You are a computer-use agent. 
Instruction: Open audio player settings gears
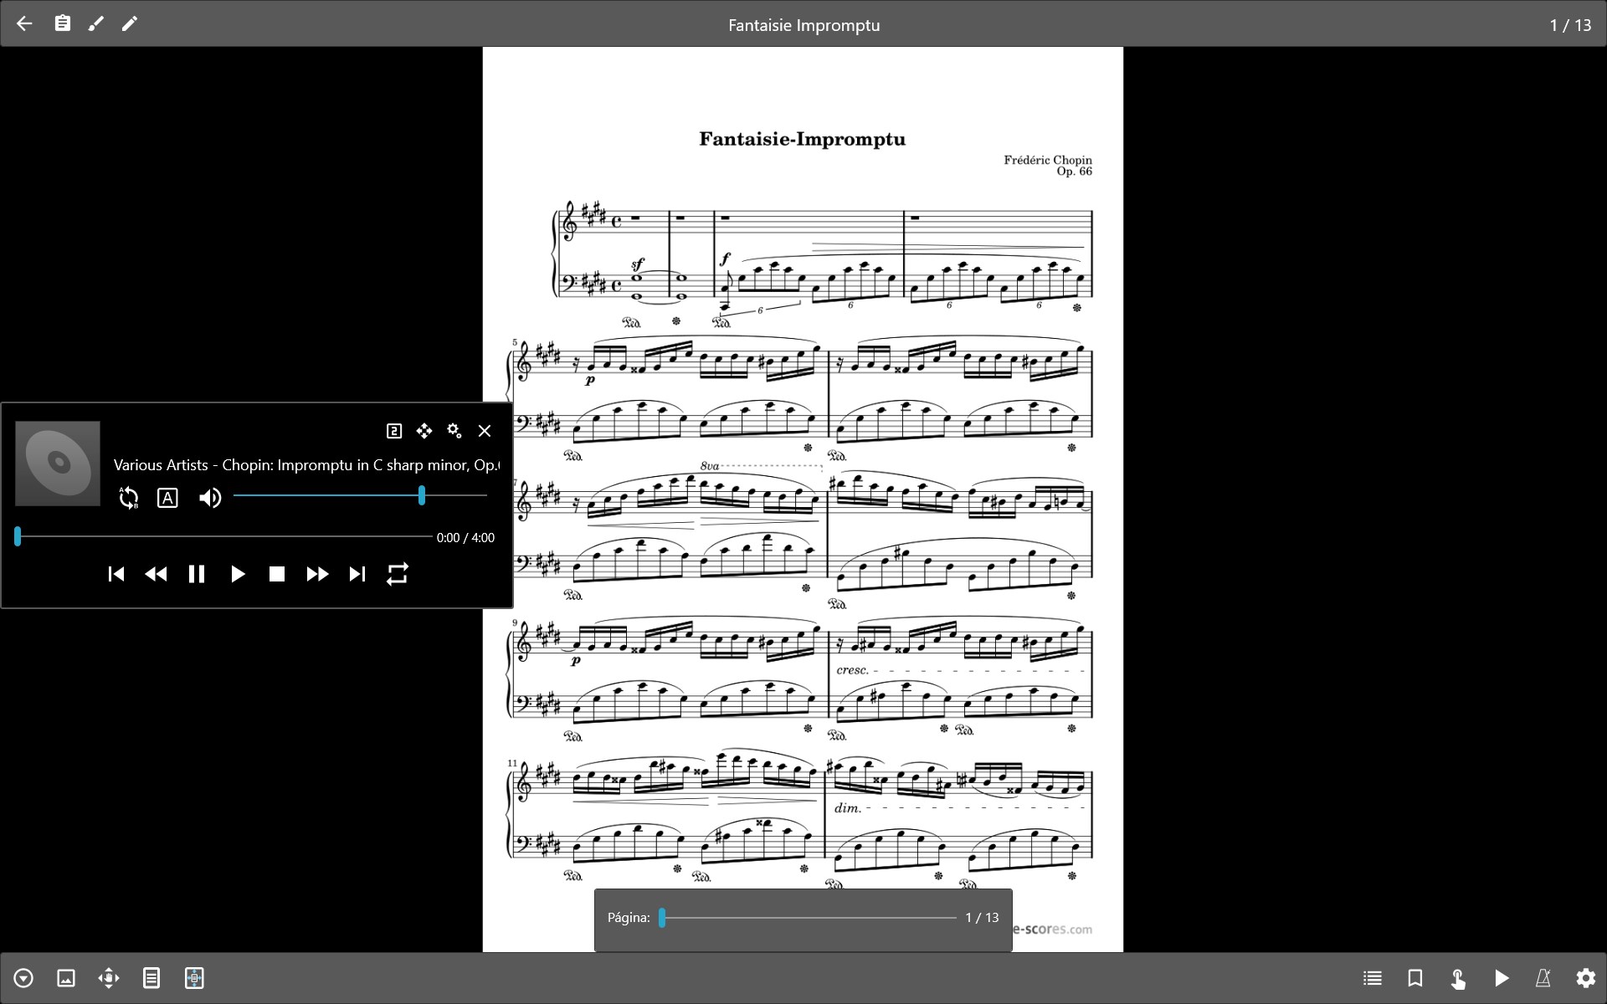tap(454, 431)
